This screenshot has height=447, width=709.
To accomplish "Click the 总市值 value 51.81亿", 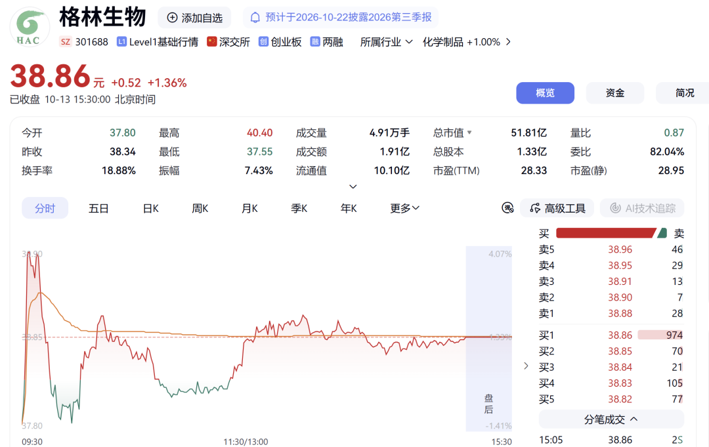I will click(528, 133).
